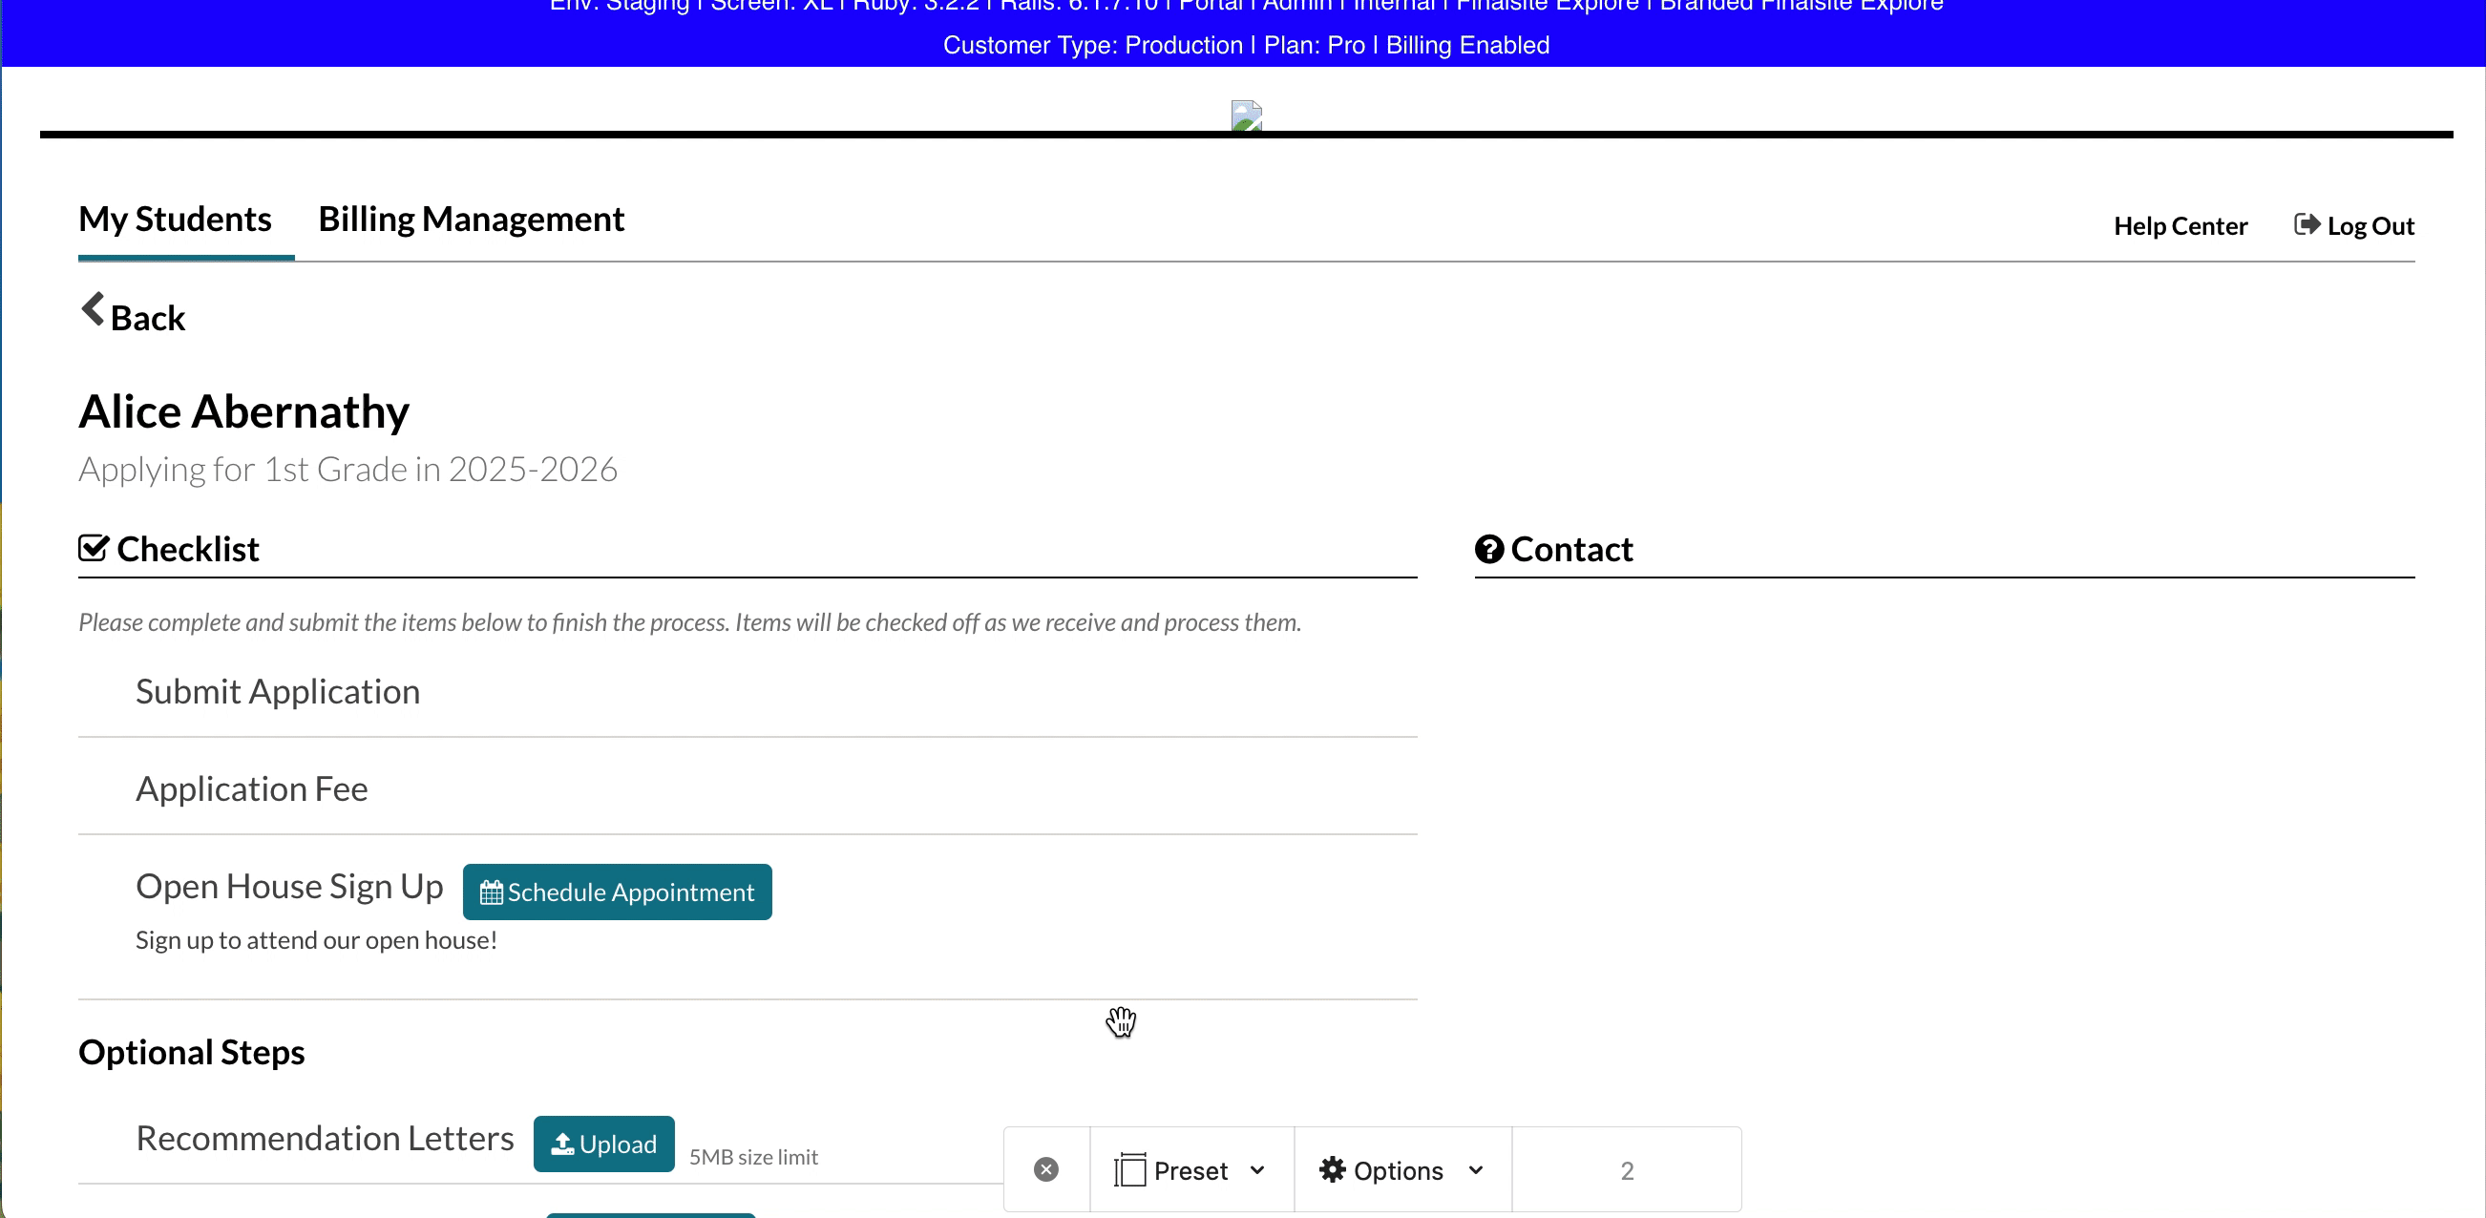
Task: Click the Preset frame icon
Action: (1129, 1169)
